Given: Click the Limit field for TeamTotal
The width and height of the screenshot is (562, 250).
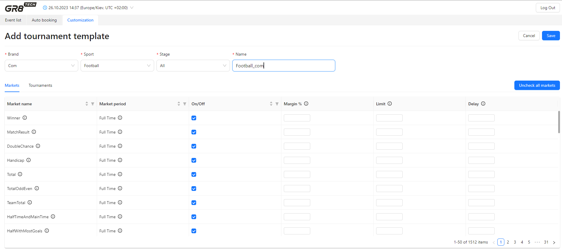Looking at the screenshot, I should coord(389,203).
